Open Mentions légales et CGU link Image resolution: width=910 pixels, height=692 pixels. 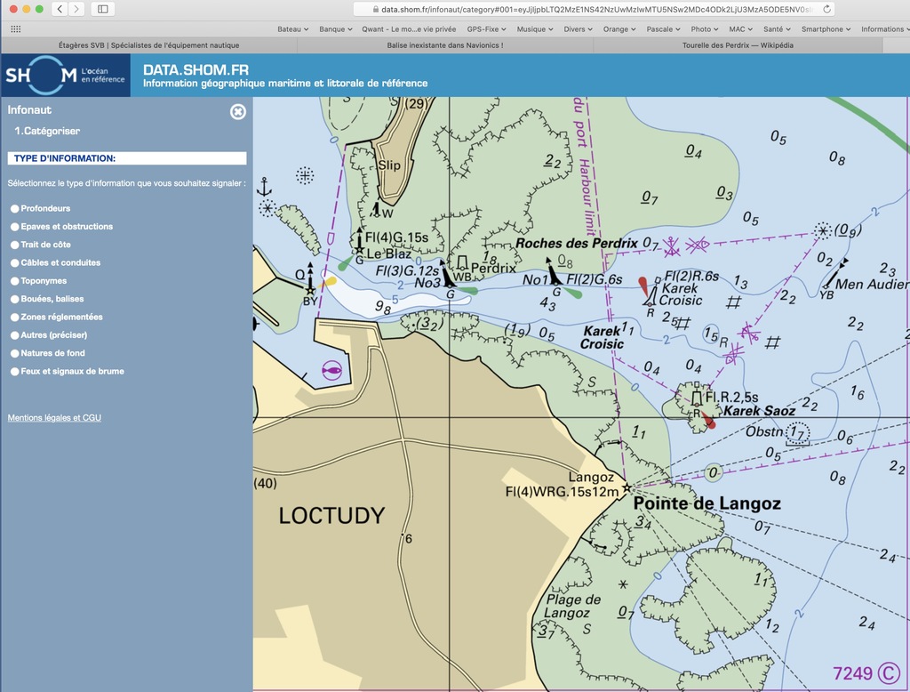click(54, 418)
